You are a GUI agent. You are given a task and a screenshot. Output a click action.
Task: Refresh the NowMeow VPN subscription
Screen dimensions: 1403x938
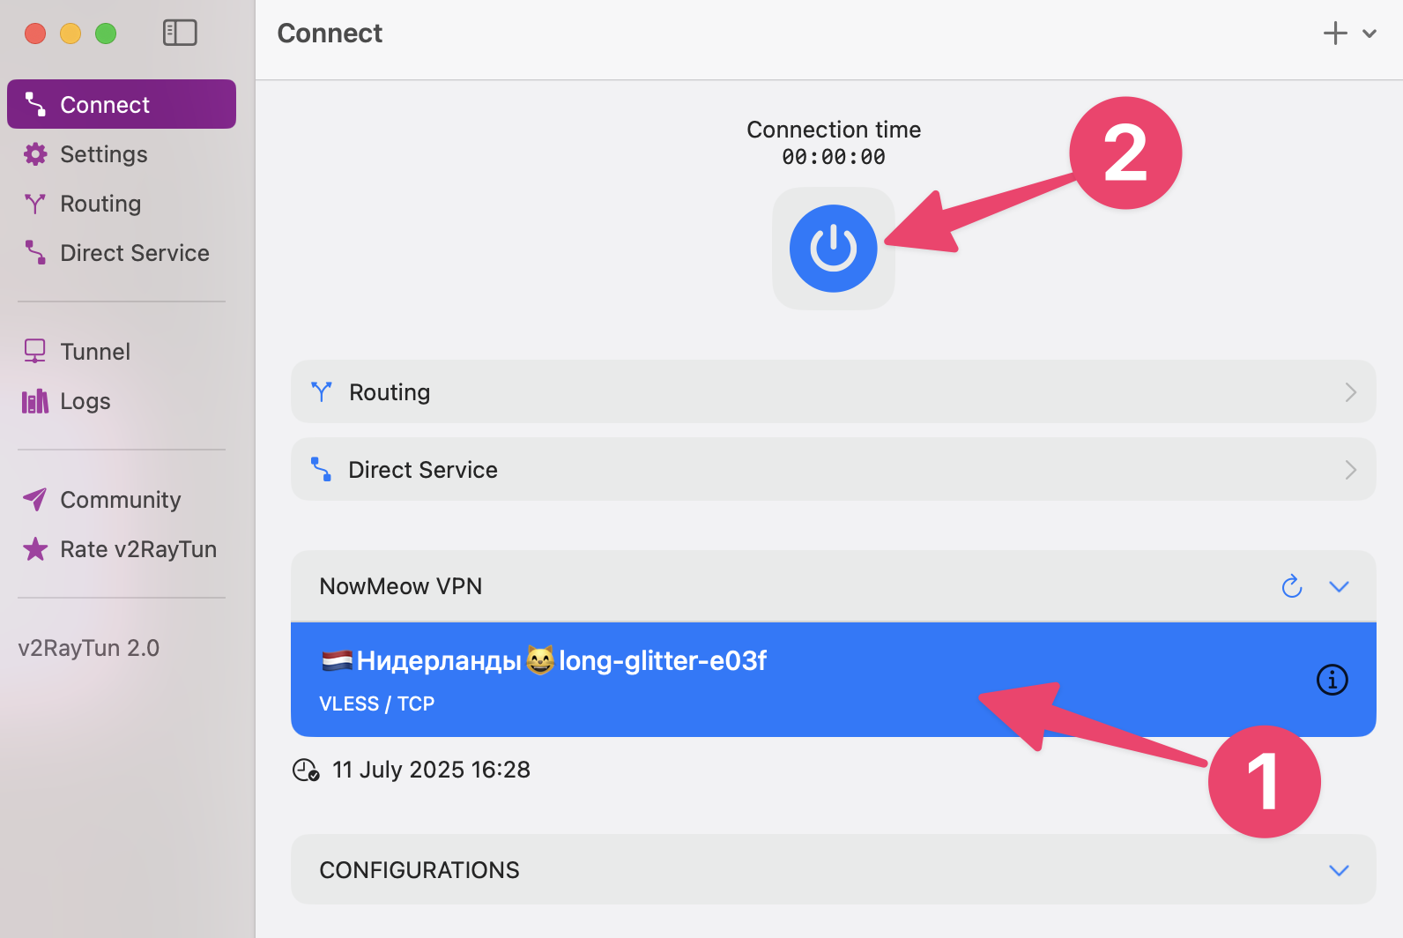(1292, 586)
